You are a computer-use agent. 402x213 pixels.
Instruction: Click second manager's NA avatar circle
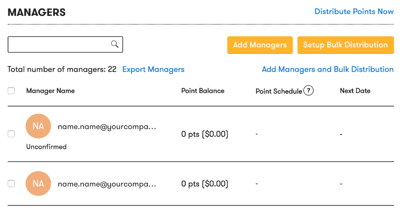coord(38,183)
